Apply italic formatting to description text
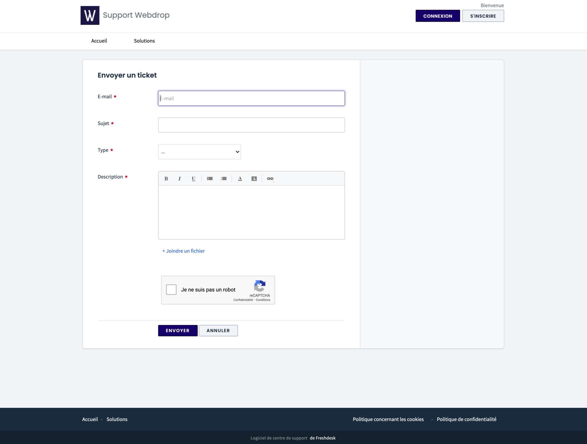The height and width of the screenshot is (444, 587). [x=180, y=178]
